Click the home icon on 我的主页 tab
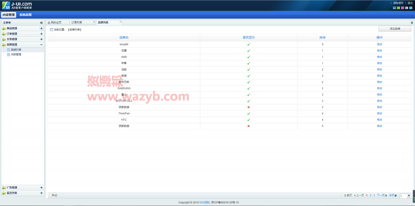This screenshot has width=415, height=206. click(x=49, y=23)
